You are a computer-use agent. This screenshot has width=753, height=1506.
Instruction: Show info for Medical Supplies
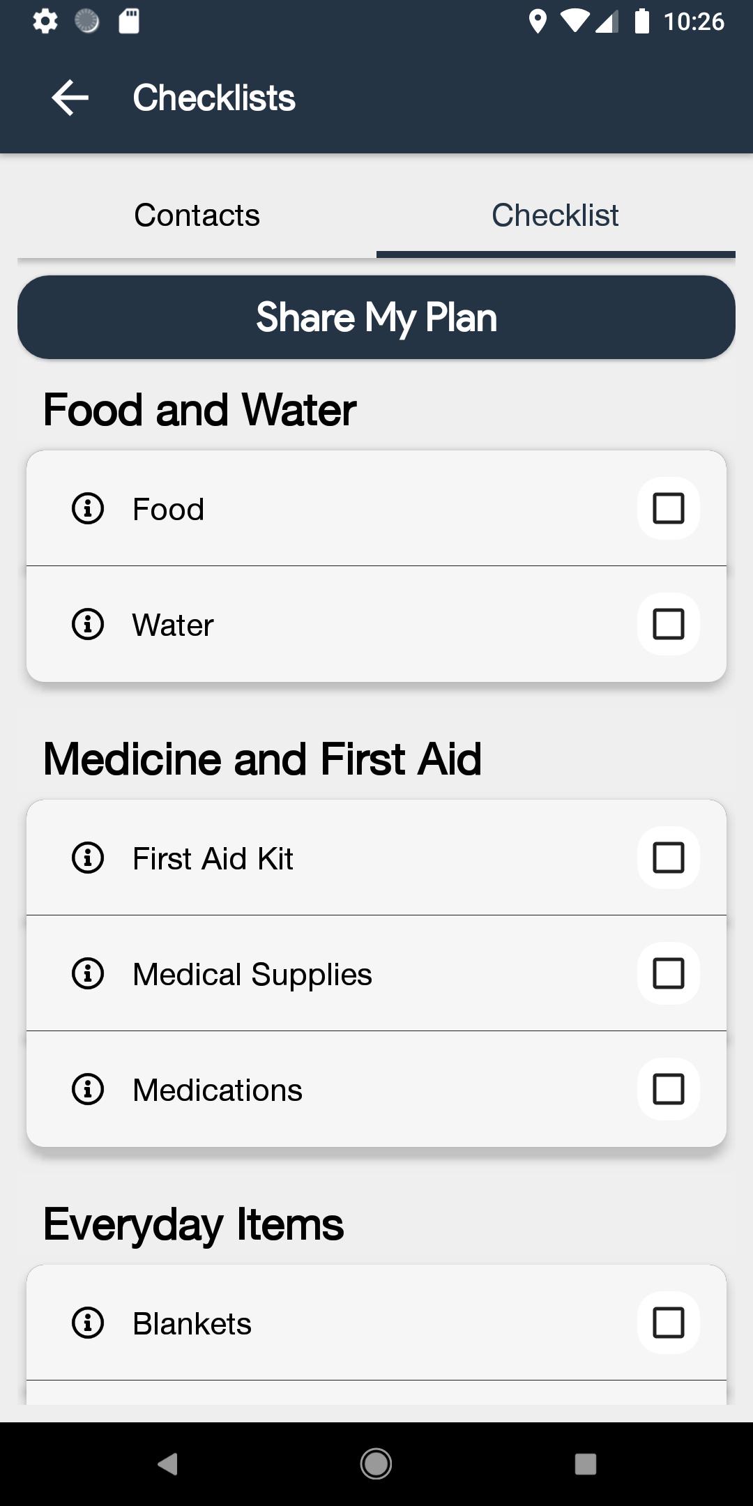coord(88,973)
